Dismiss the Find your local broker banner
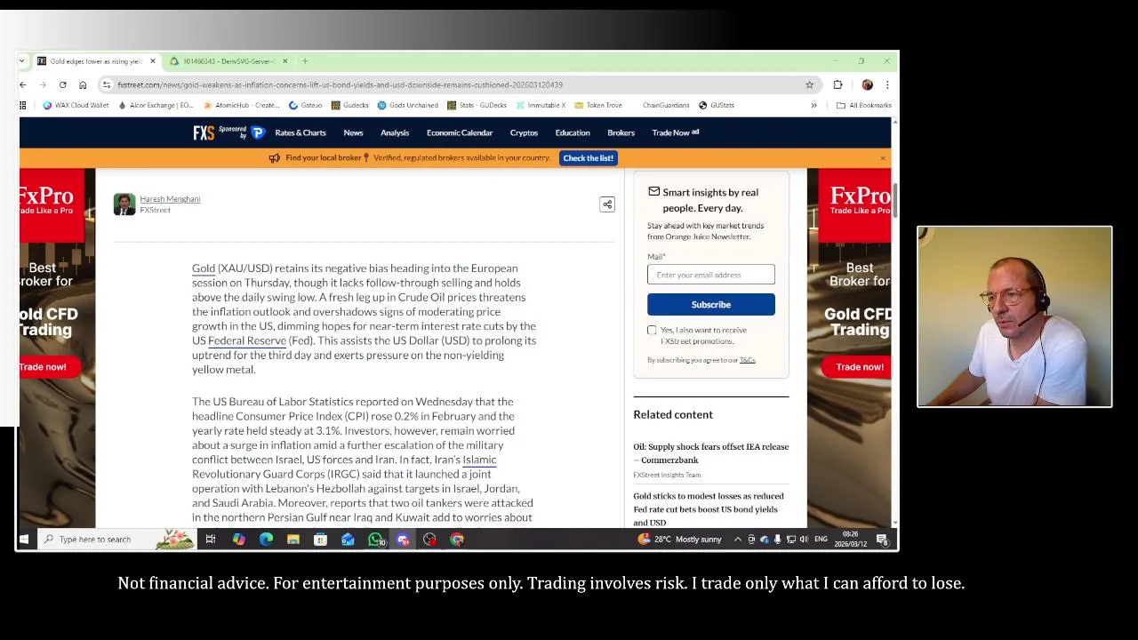The width and height of the screenshot is (1138, 640). (883, 158)
